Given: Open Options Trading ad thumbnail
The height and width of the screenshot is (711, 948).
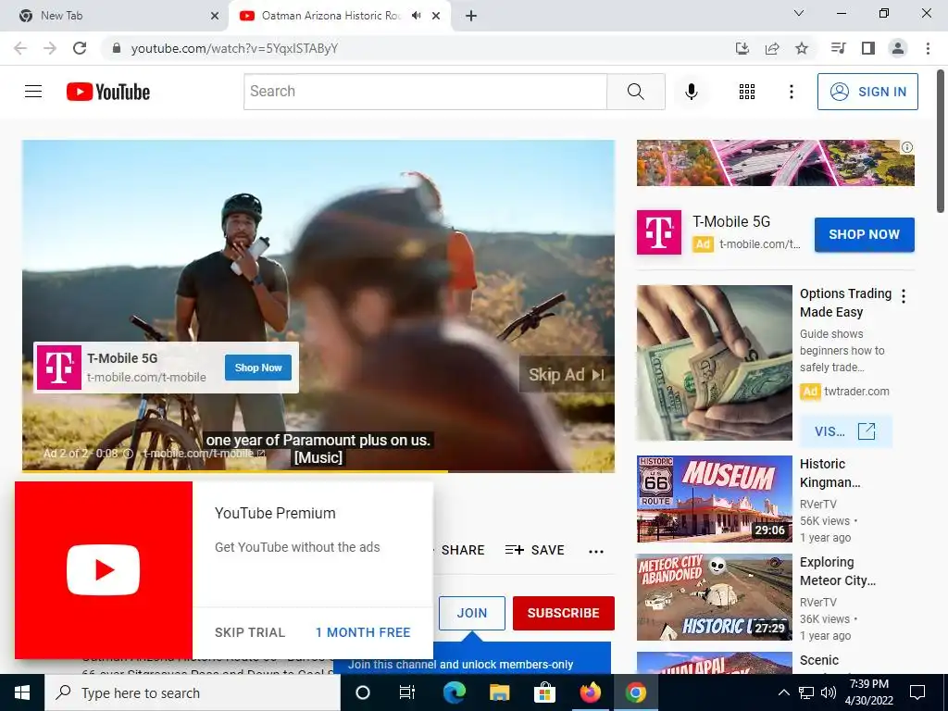Looking at the screenshot, I should coord(714,363).
